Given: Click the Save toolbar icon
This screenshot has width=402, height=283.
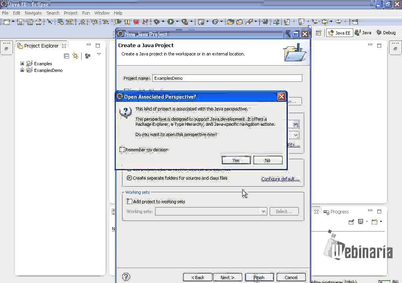Looking at the screenshot, I should 20,22.
